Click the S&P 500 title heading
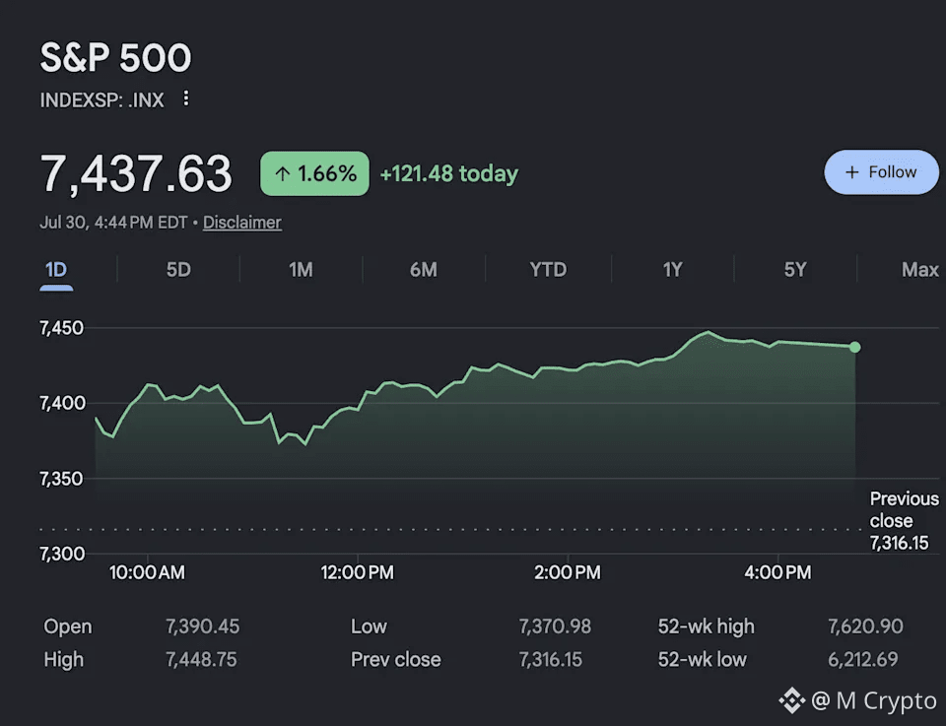Viewport: 946px width, 726px height. (116, 58)
